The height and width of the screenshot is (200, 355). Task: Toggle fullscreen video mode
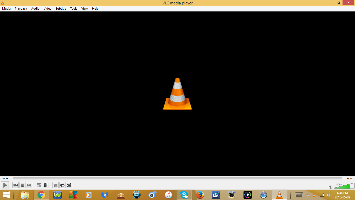[39, 185]
